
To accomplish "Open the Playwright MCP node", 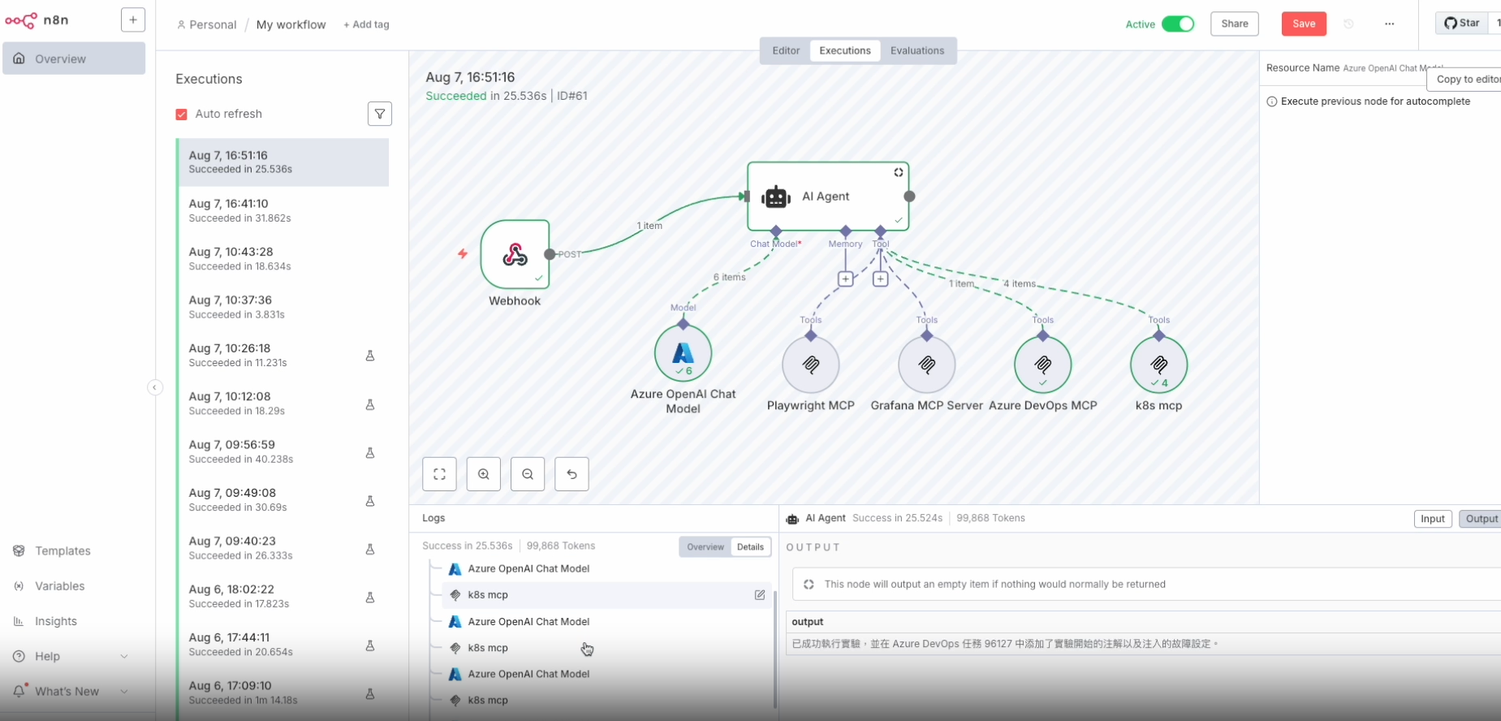I will pyautogui.click(x=810, y=365).
